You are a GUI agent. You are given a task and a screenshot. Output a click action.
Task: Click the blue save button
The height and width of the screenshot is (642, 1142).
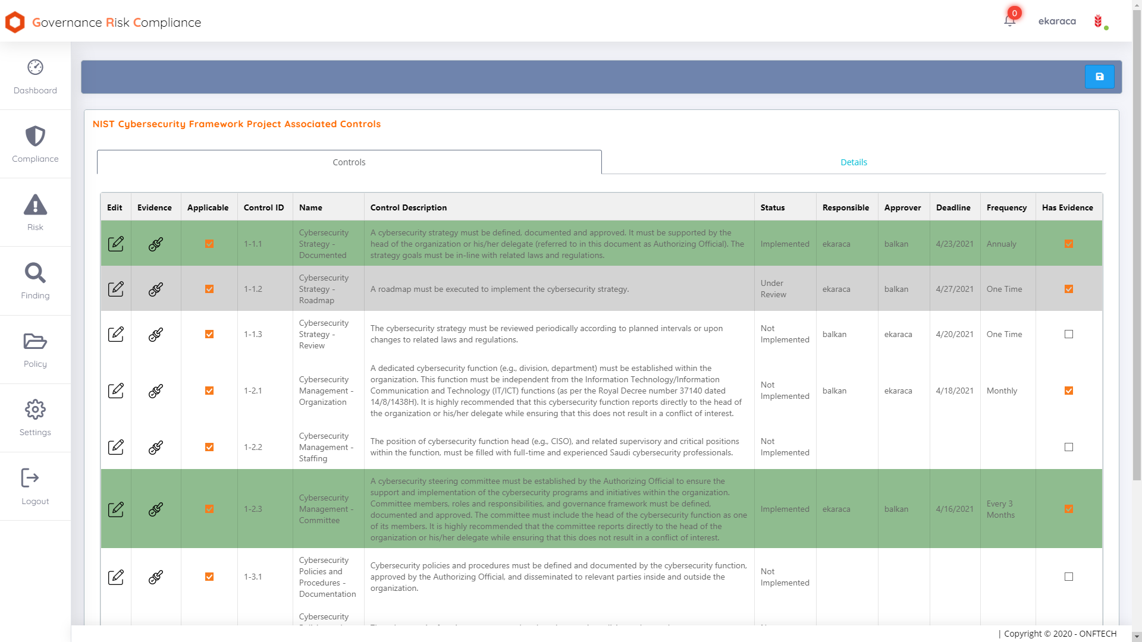1099,77
